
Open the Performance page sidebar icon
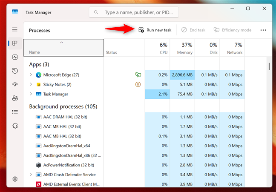pyautogui.click(x=15, y=57)
